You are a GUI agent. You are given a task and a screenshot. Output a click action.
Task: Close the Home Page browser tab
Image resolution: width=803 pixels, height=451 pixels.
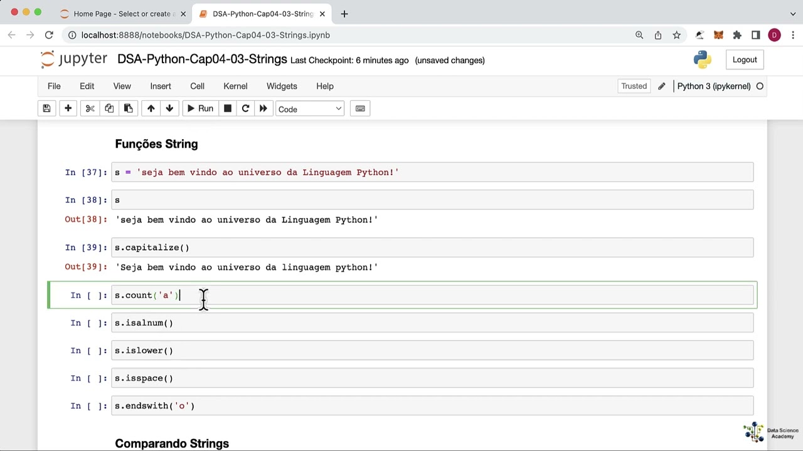(x=183, y=13)
